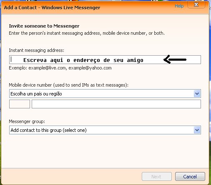
Task: Open the country or region dropdown
Action: tap(105, 94)
